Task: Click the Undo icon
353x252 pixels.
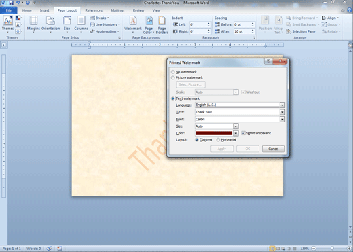Action: tap(18, 3)
